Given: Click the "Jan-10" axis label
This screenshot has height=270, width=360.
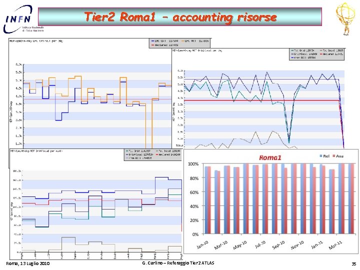Looking at the screenshot, I should pos(202,244).
